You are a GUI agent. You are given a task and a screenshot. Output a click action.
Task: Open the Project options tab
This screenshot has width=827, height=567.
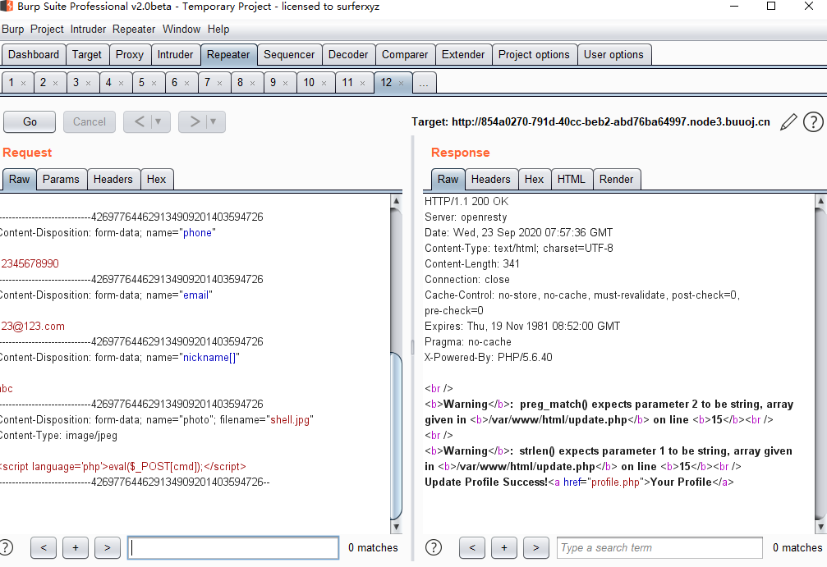(x=535, y=55)
